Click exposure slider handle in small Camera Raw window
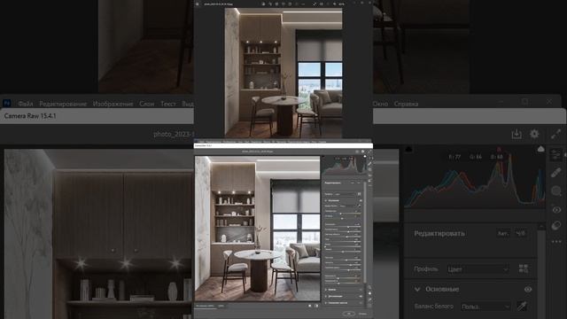Viewport: 567px width, 319px height. coord(348,227)
